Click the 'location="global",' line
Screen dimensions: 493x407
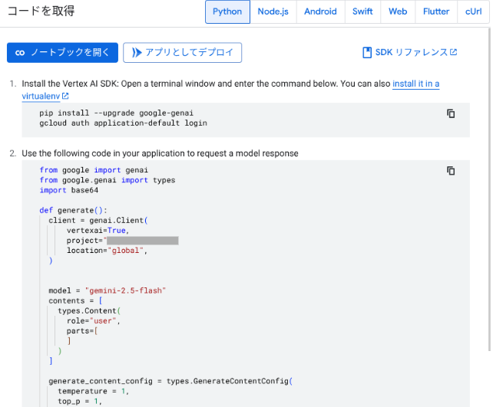click(107, 251)
